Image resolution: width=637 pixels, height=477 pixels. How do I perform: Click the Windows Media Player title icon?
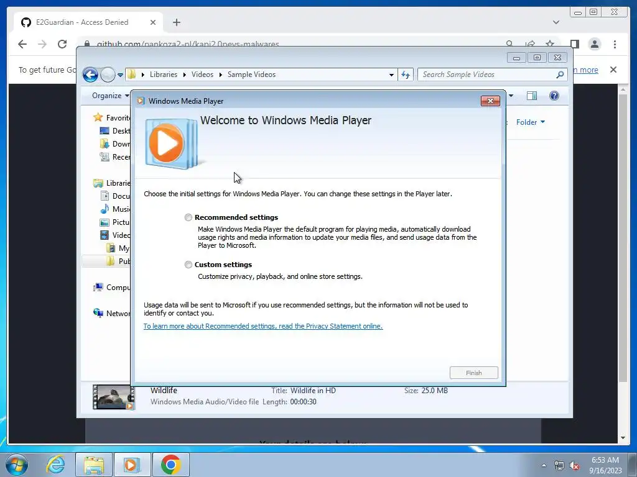click(141, 101)
